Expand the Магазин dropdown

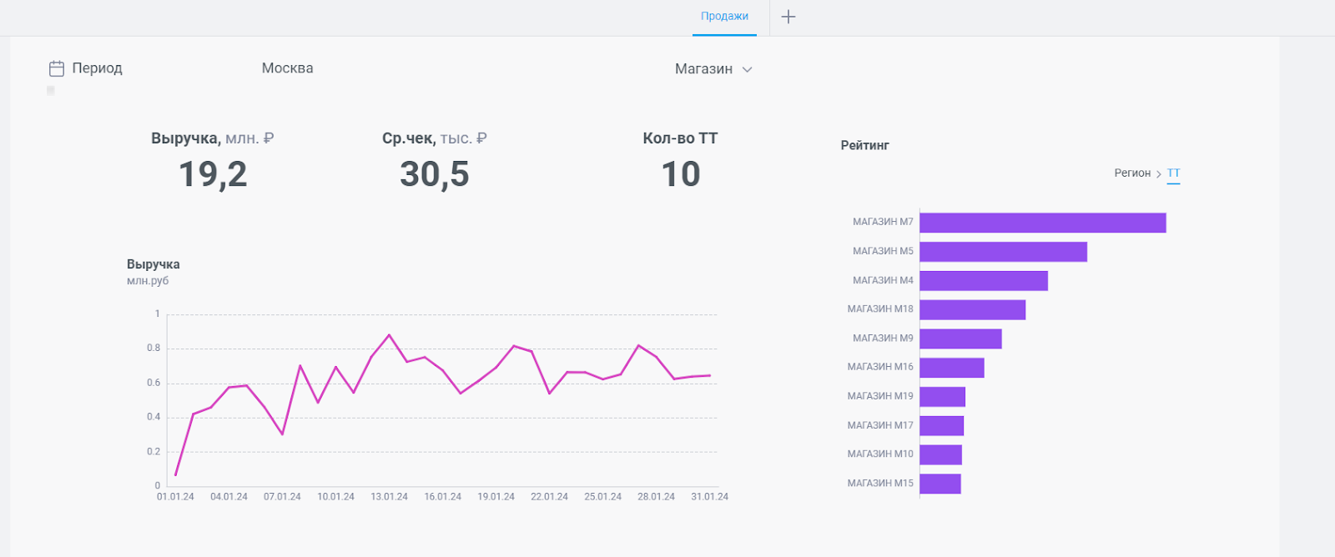pos(713,69)
